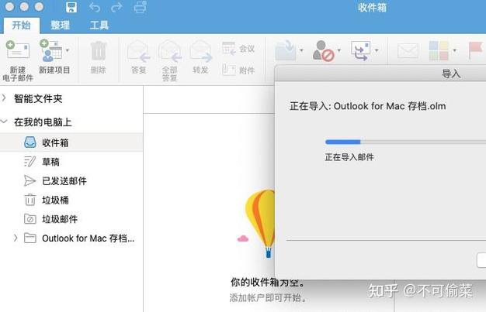Click the 删除 trash icon in ribbon
Screen dimensions: 486x312
click(99, 51)
